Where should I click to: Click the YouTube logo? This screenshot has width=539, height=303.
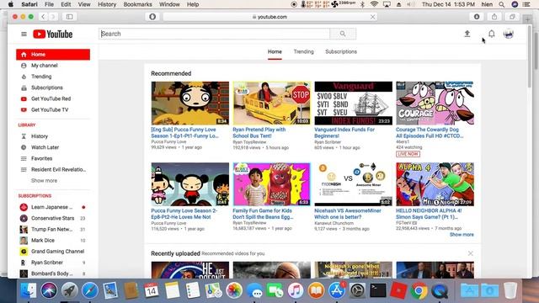52,34
